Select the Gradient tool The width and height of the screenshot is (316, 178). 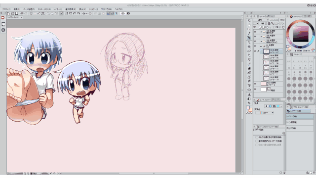click(x=249, y=68)
